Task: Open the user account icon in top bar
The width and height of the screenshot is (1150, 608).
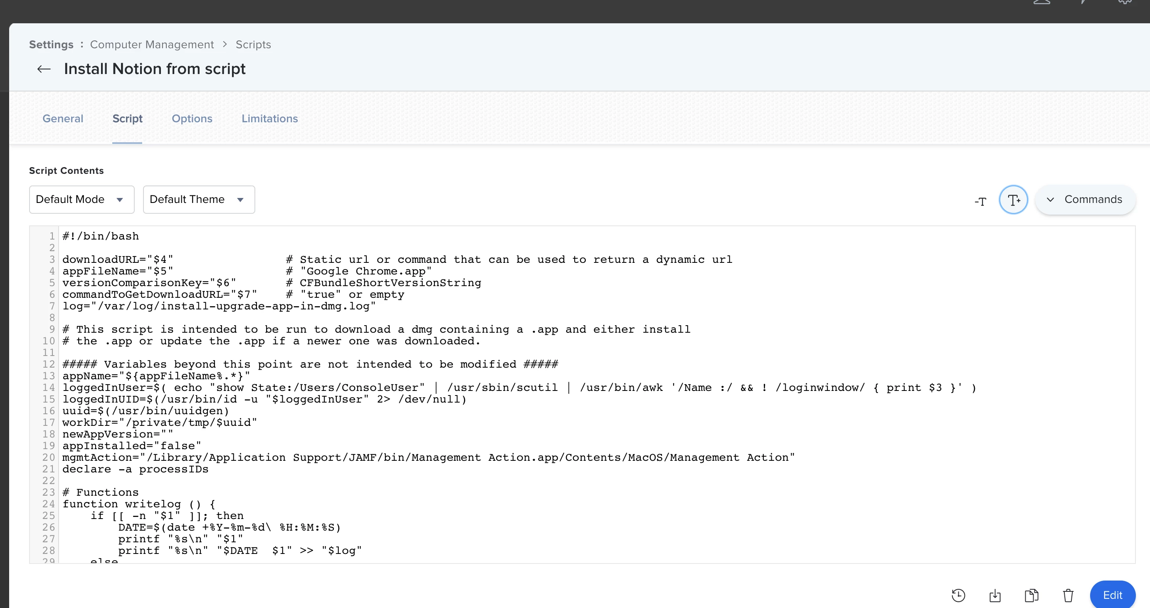Action: [x=1041, y=2]
